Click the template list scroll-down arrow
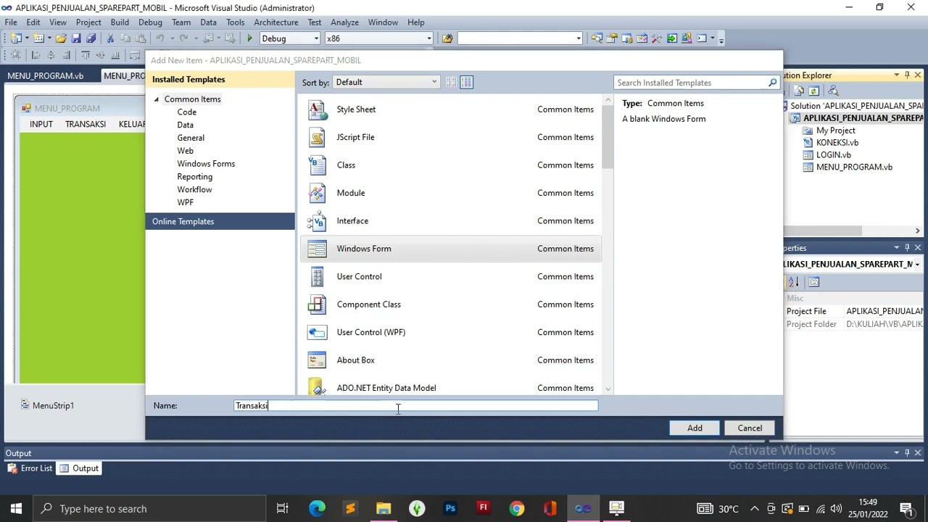This screenshot has width=928, height=522. coord(608,389)
